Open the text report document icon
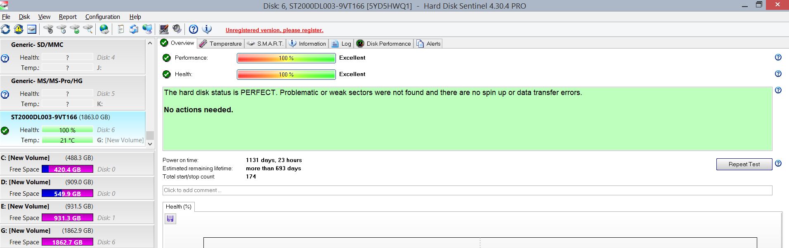Image resolution: width=789 pixels, height=248 pixels. point(120,29)
